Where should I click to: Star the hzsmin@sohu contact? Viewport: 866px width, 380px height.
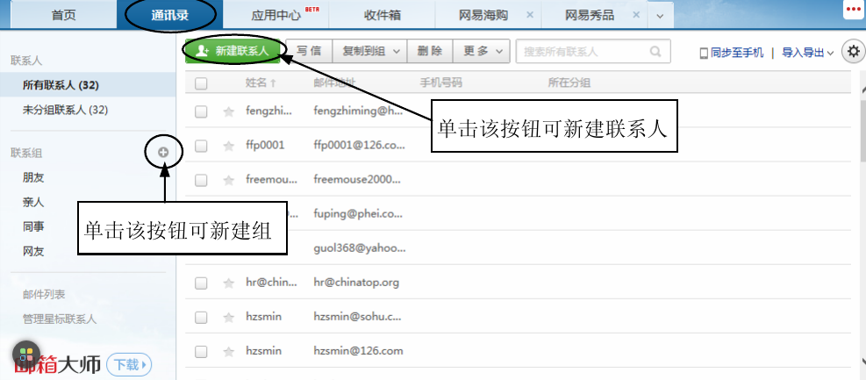[228, 317]
